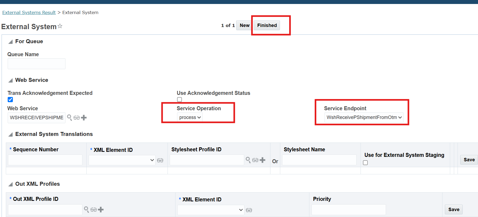
Task: Go back to External Systems Result link
Action: (x=29, y=12)
